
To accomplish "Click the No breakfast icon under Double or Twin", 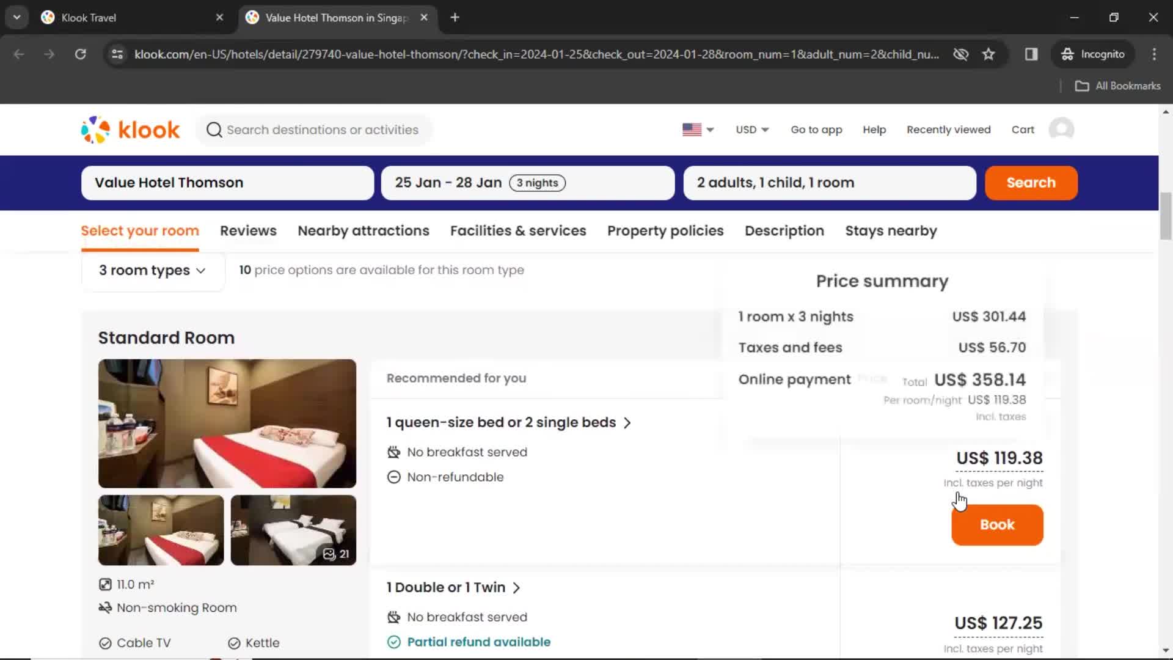I will (394, 617).
